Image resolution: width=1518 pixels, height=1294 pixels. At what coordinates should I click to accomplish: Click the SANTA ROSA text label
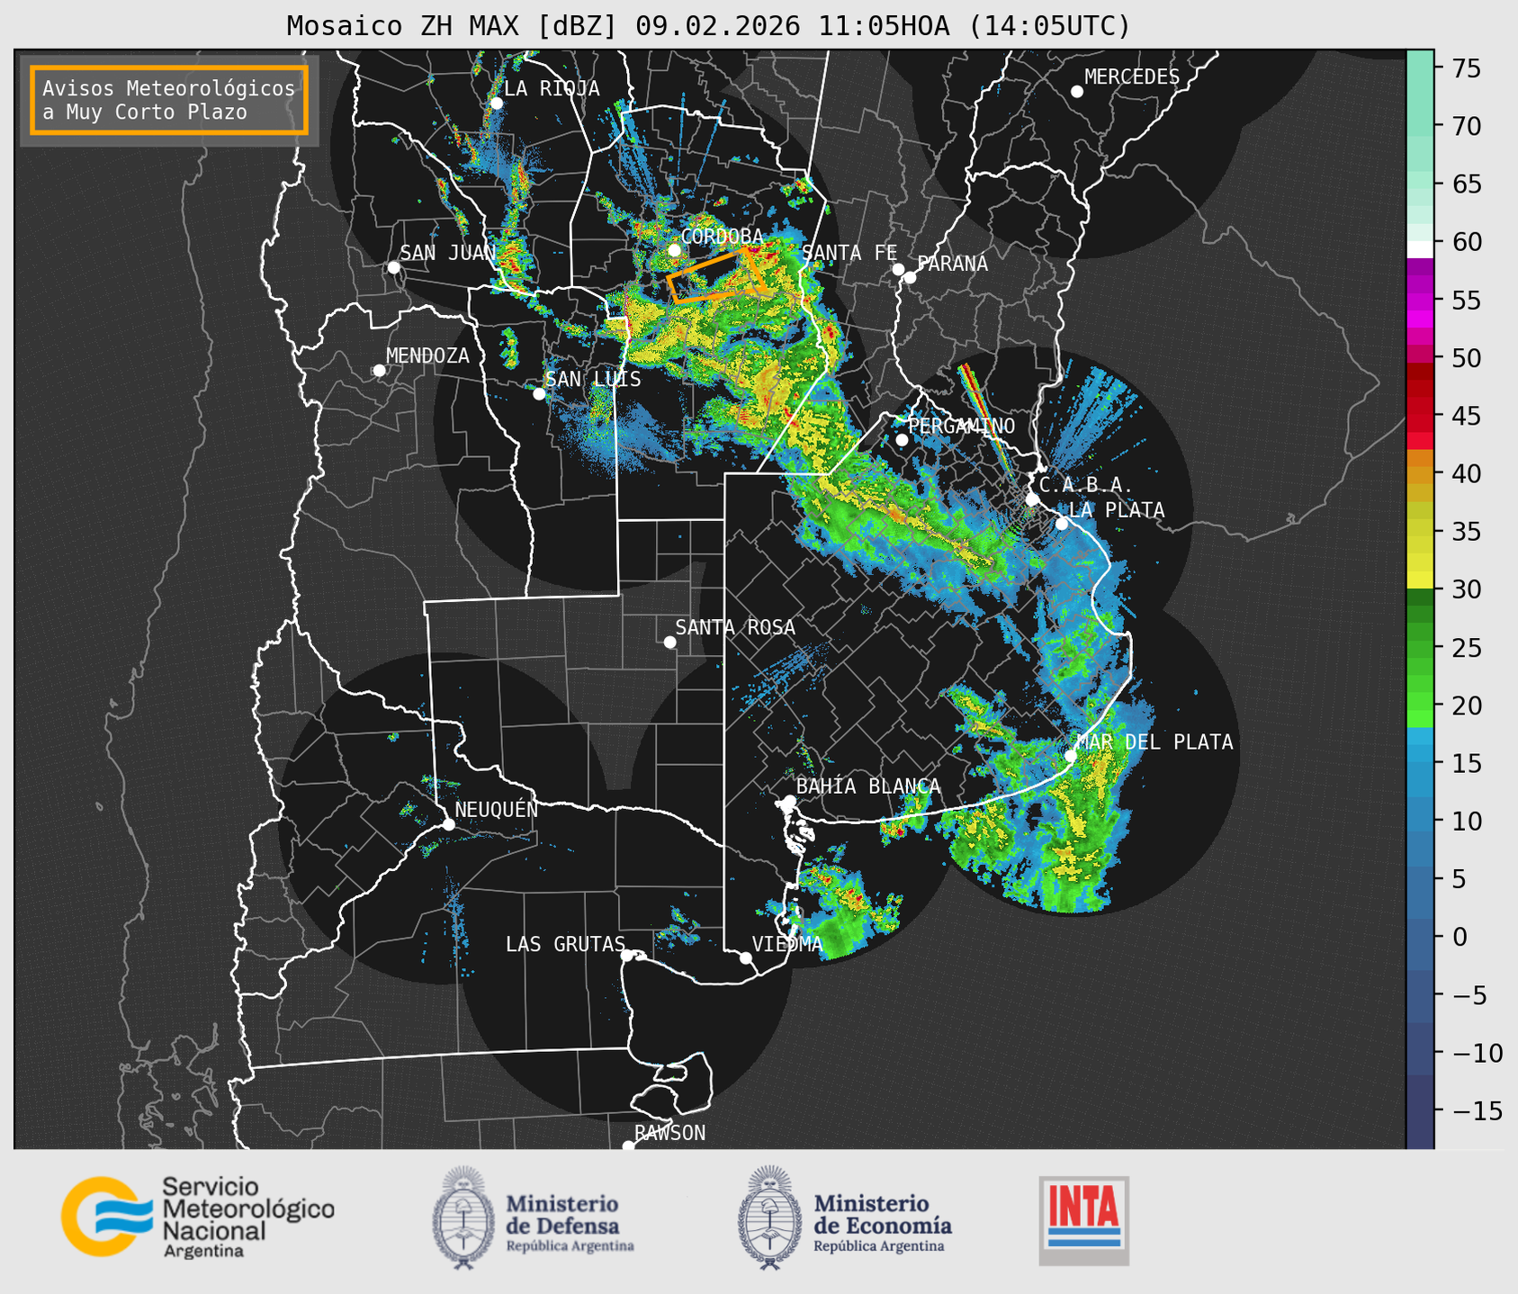[x=735, y=627]
